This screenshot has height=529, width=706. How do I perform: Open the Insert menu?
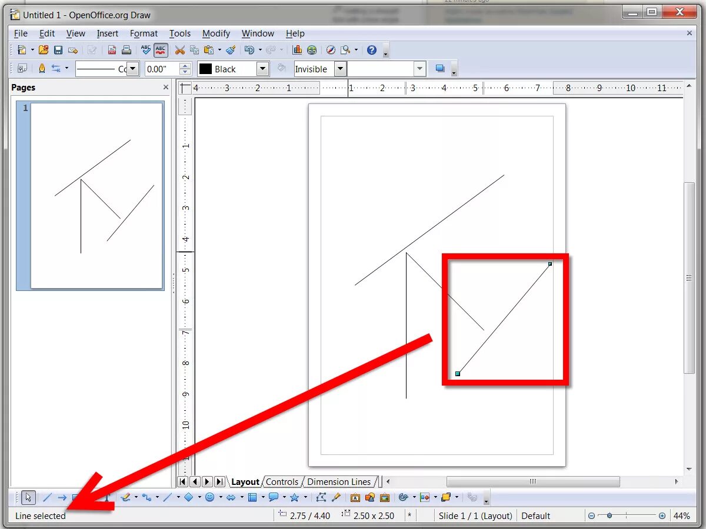point(108,34)
